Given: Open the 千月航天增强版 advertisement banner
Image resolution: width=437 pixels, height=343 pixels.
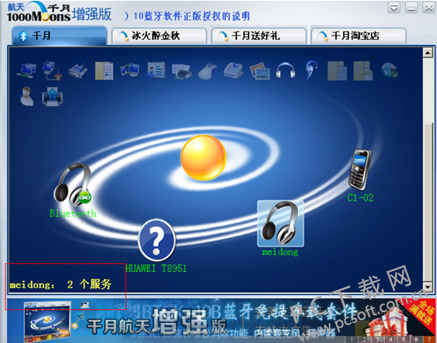Looking at the screenshot, I should pos(220,320).
